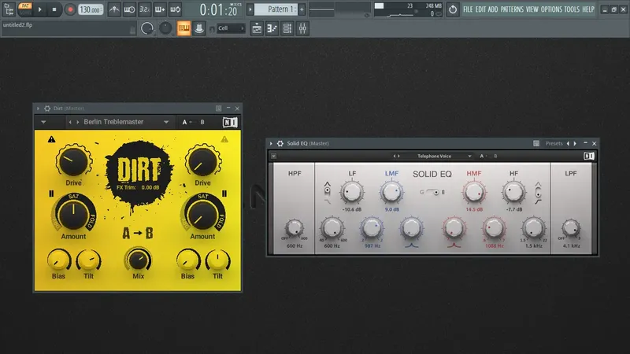Open Telephone Voice preset dropdown

pos(469,156)
